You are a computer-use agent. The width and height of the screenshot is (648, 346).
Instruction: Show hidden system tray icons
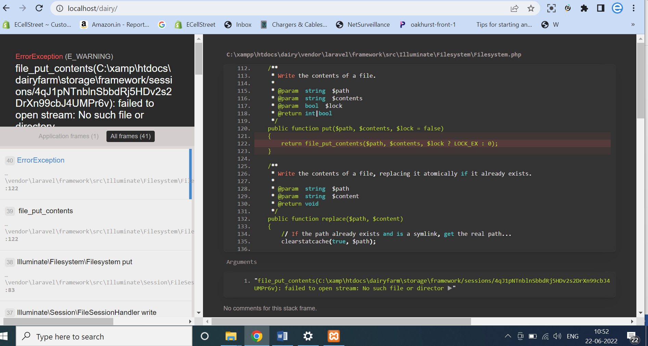508,336
